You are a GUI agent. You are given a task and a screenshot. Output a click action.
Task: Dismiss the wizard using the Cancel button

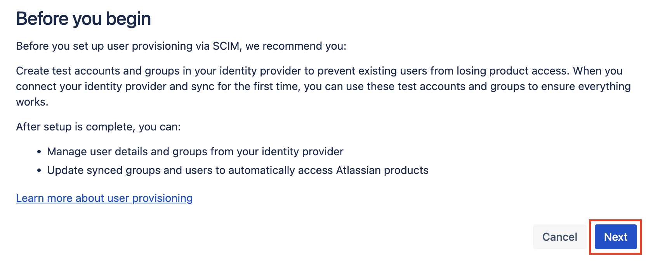[x=559, y=237]
